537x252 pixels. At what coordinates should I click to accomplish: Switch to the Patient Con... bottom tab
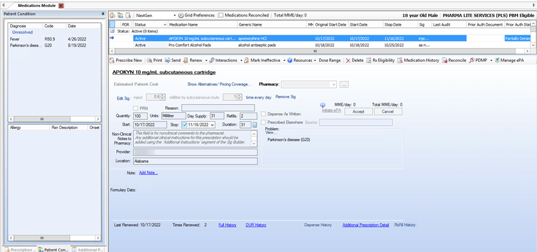coord(54,249)
